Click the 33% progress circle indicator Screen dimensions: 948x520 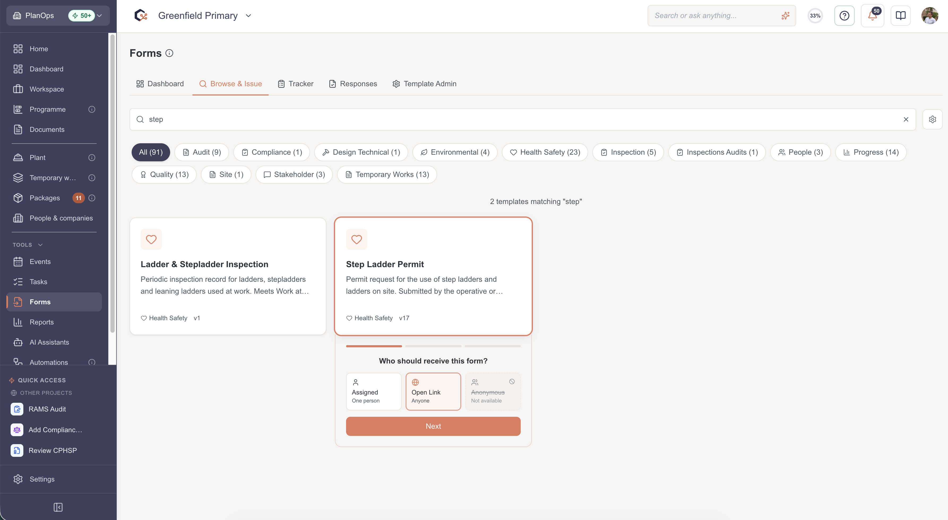(815, 15)
